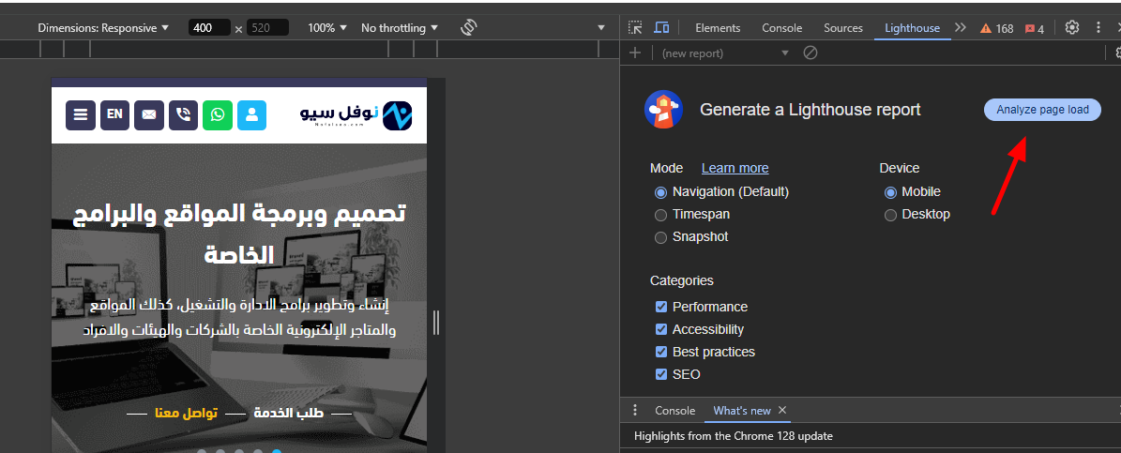Open the Dimensions: Responsive dropdown
Viewport: 1121px width, 453px height.
tap(103, 28)
